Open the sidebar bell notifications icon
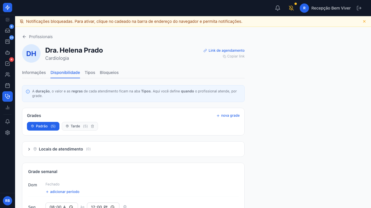371x208 pixels. [8, 122]
